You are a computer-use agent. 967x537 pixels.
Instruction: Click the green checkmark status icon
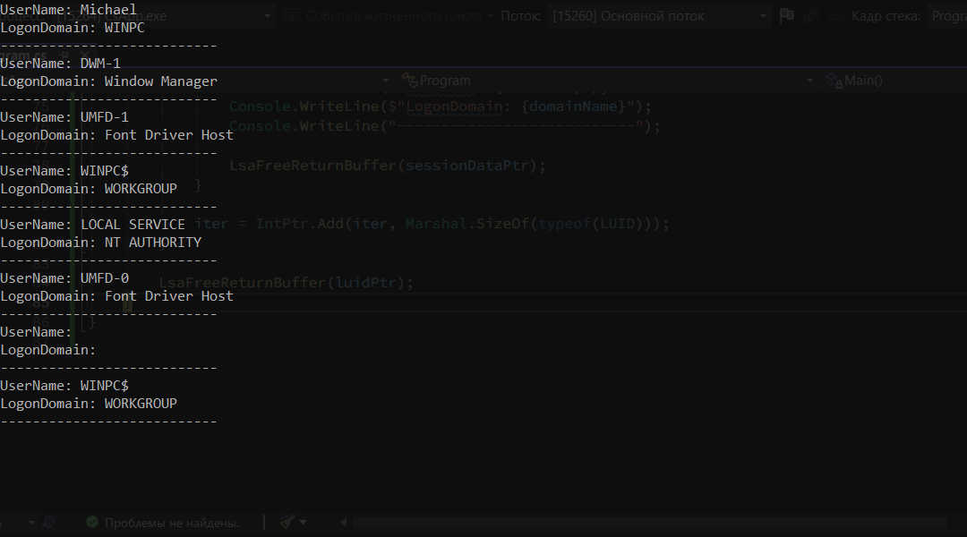pyautogui.click(x=92, y=522)
